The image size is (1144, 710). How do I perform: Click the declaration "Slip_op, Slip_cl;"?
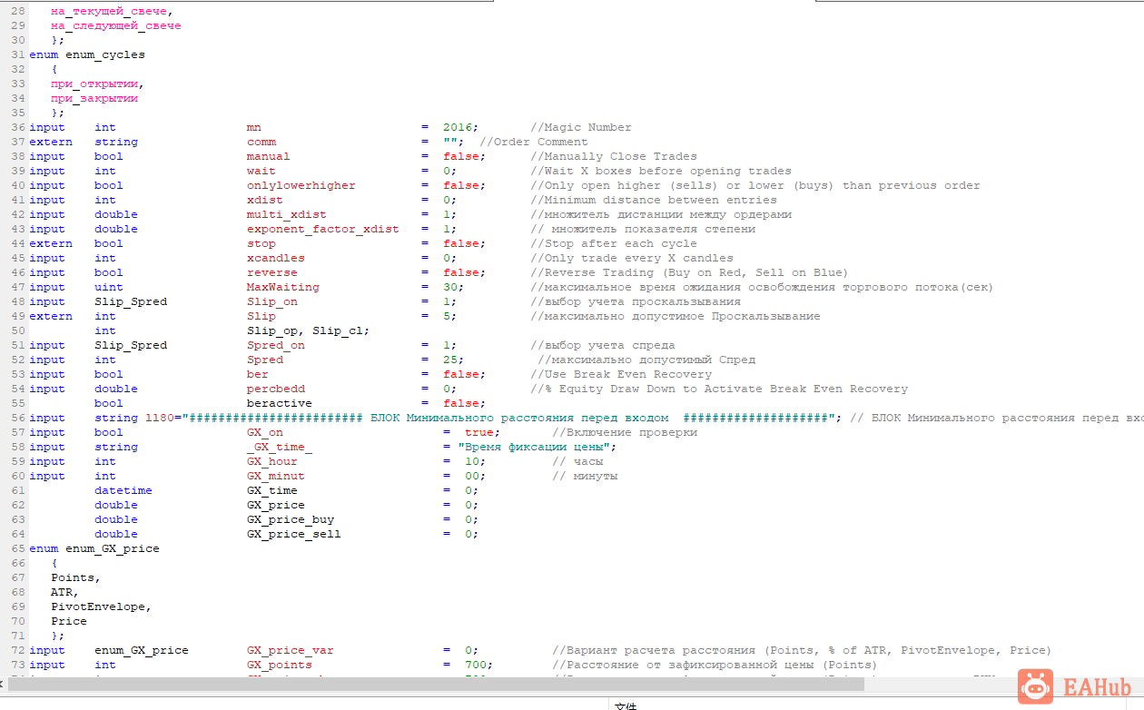point(309,330)
